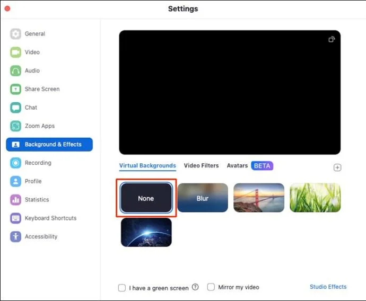Go to Audio settings label
Viewport: 366px width, 301px height.
pyautogui.click(x=32, y=70)
